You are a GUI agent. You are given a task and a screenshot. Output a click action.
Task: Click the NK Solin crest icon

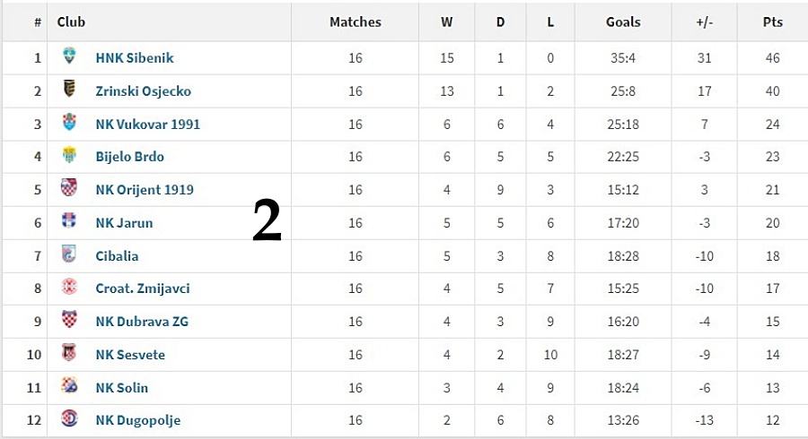[x=69, y=385]
